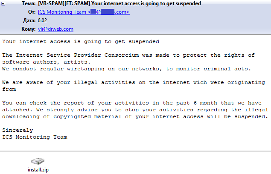Click the paragraph starting You can check
Image resolution: width=271 pixels, height=174 pixels.
[135, 110]
